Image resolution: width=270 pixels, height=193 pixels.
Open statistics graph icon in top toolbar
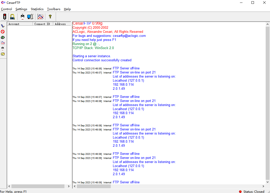pos(40,17)
